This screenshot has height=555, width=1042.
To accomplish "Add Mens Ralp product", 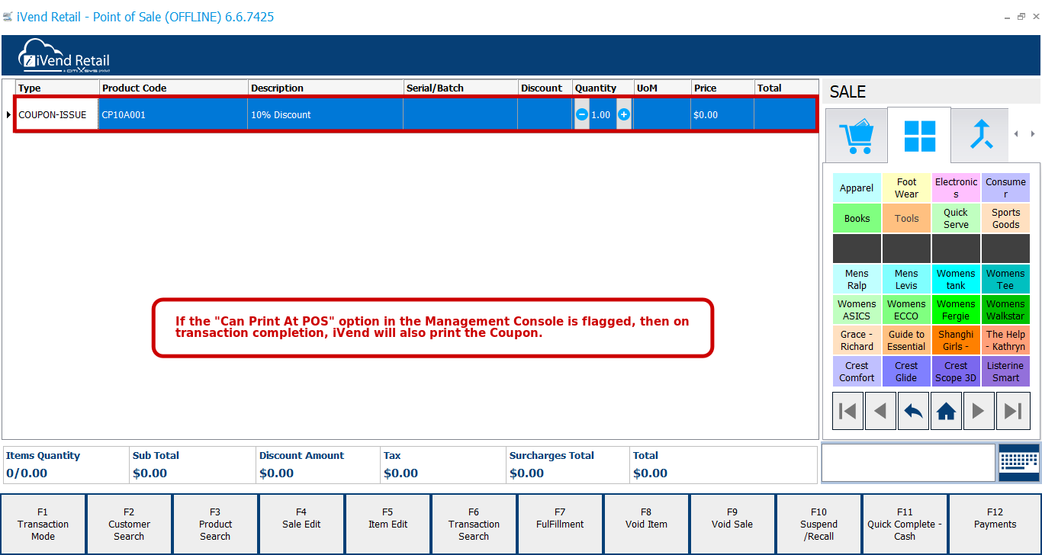I will pyautogui.click(x=857, y=279).
